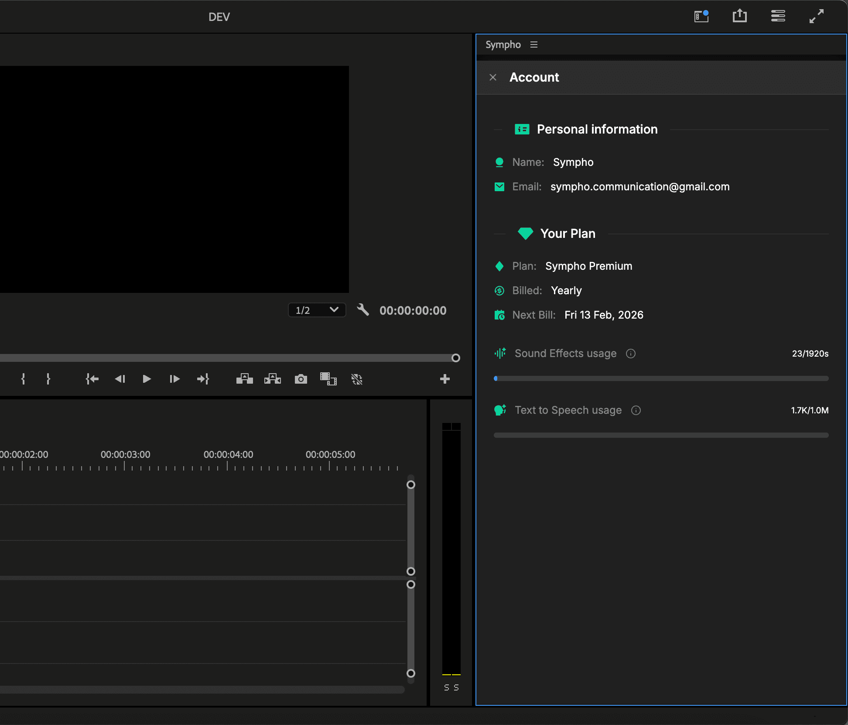Solo the left audio meter channel
The image size is (848, 725).
pyautogui.click(x=447, y=687)
